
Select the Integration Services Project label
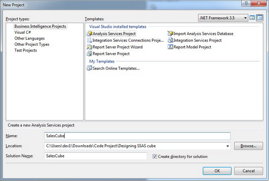click(198, 40)
